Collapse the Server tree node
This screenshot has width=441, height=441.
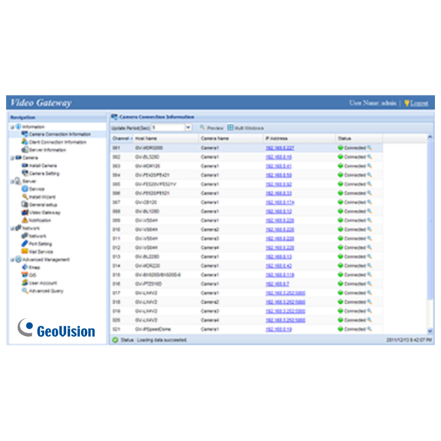12,181
